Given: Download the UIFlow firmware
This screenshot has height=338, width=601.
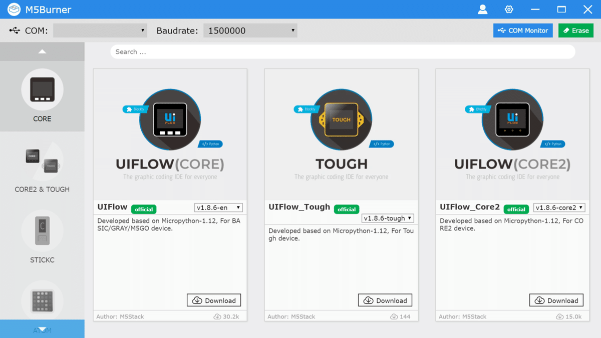Looking at the screenshot, I should [214, 300].
